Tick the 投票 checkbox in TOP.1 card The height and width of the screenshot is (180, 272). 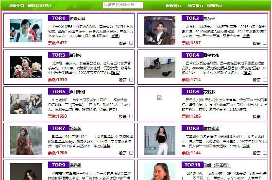pos(131,43)
